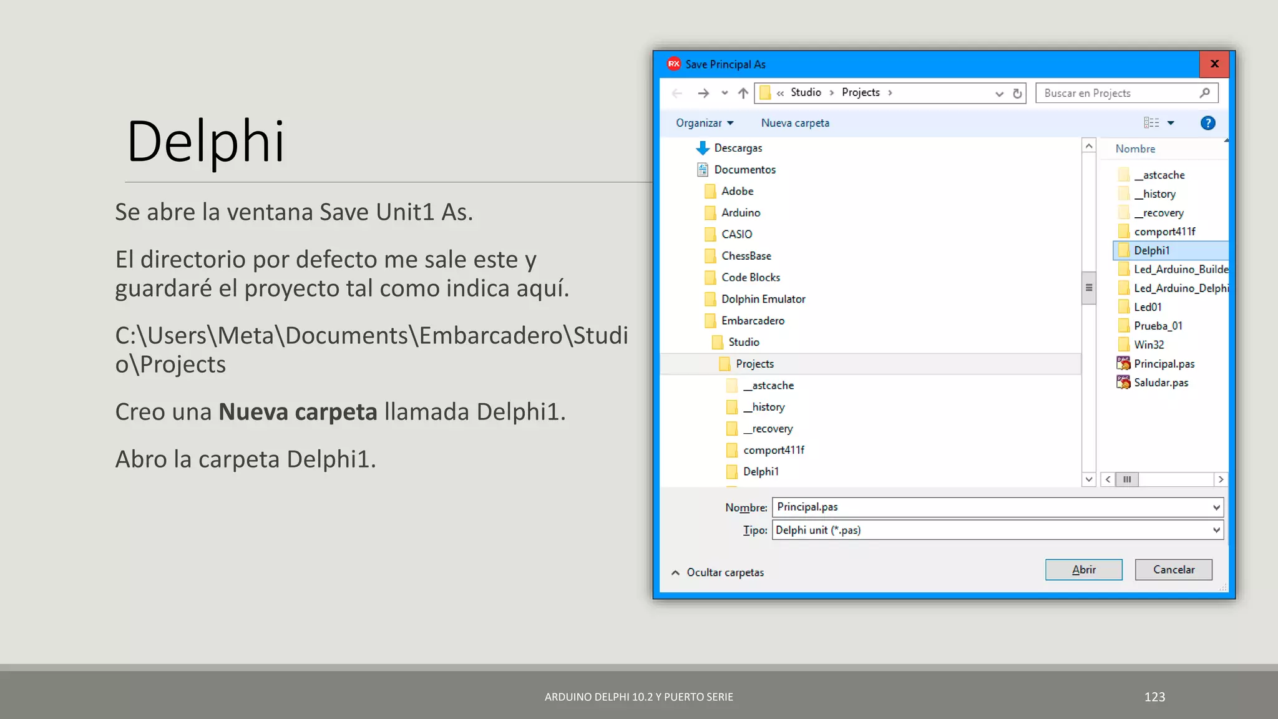The image size is (1278, 719).
Task: Click Projects in the breadcrumb path
Action: [x=861, y=92]
